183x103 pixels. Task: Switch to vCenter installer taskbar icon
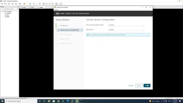(77, 101)
